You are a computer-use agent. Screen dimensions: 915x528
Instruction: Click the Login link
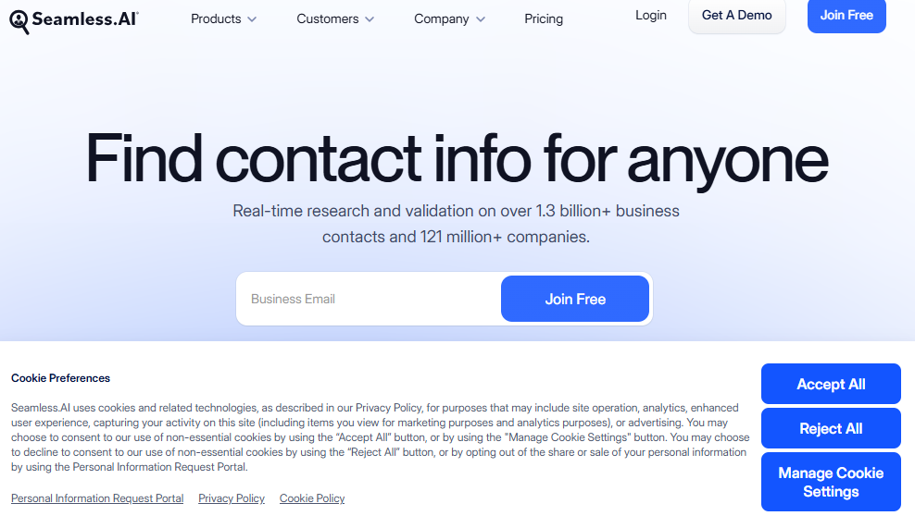651,15
